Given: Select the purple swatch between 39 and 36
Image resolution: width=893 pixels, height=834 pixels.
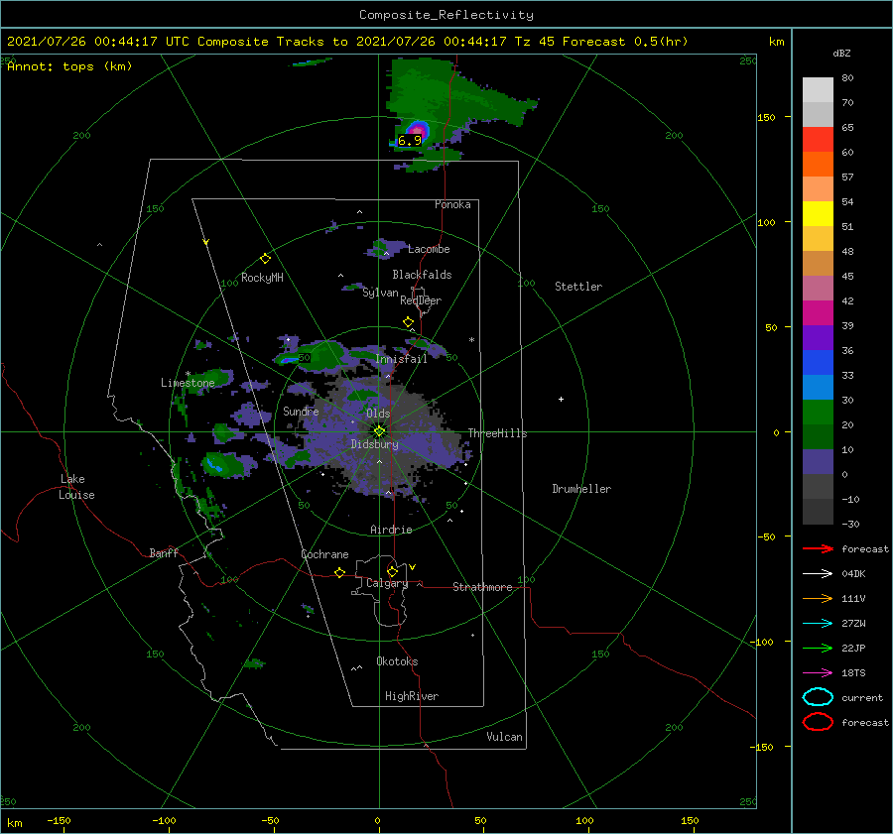Looking at the screenshot, I should click(818, 337).
